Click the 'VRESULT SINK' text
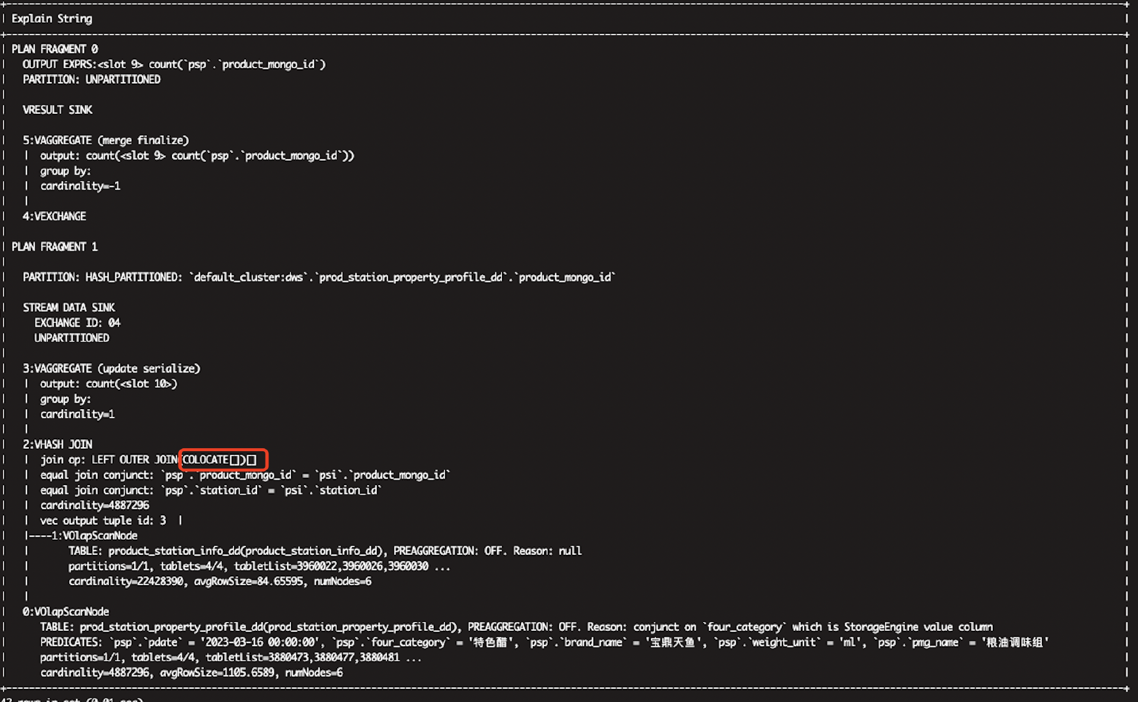The image size is (1138, 702). (x=57, y=110)
